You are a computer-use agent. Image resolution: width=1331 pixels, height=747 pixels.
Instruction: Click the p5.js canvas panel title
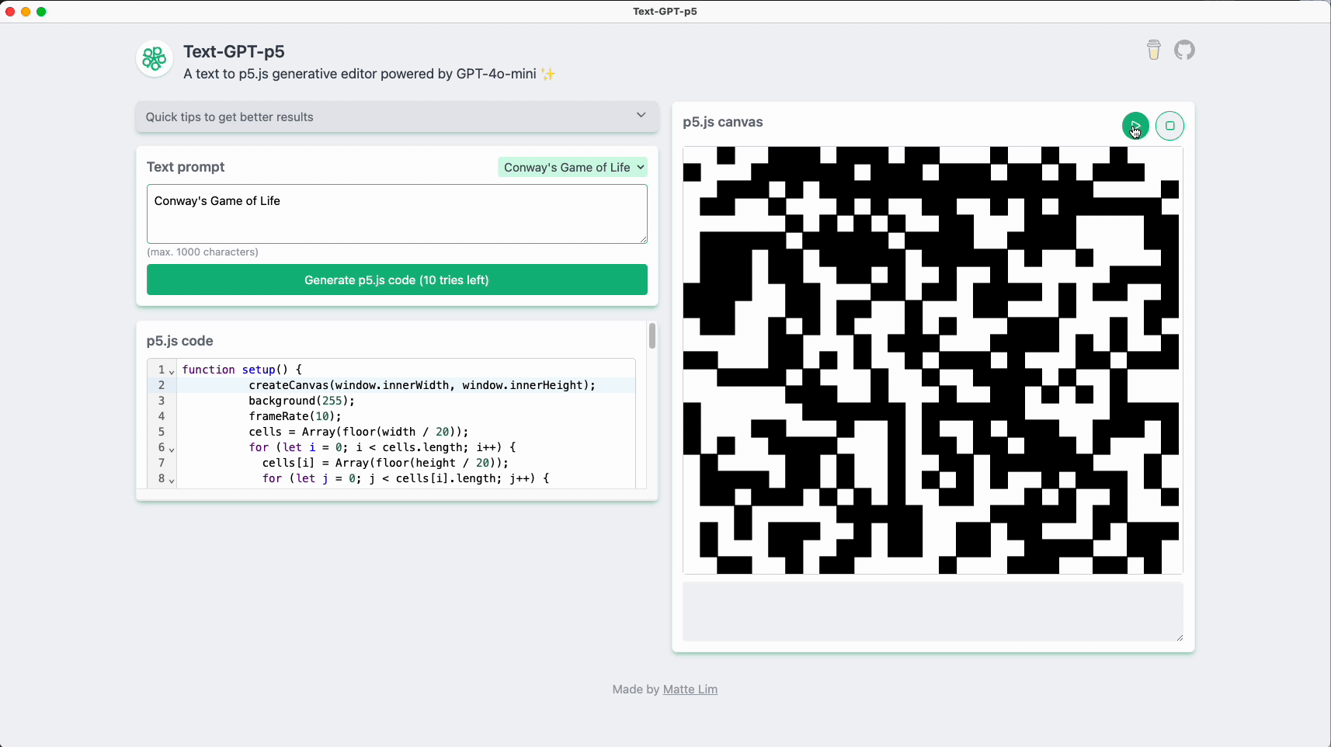click(722, 122)
